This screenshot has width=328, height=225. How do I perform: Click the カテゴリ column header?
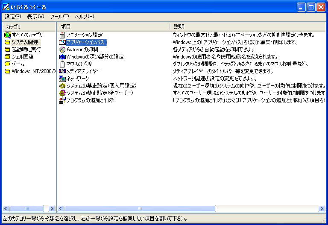pyautogui.click(x=29, y=27)
